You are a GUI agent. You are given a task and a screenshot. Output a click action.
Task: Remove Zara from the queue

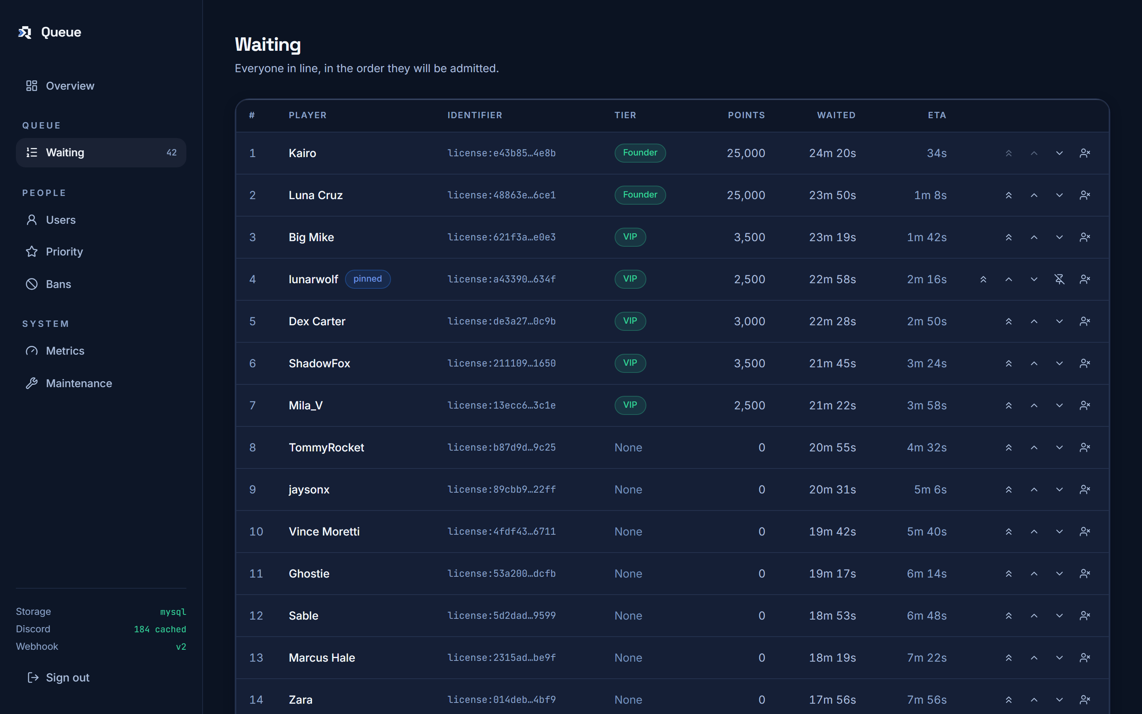(x=1085, y=699)
